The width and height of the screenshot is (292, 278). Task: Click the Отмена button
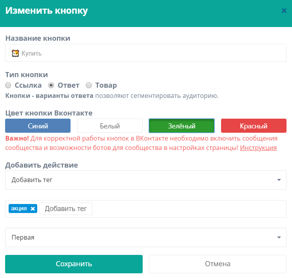click(218, 264)
